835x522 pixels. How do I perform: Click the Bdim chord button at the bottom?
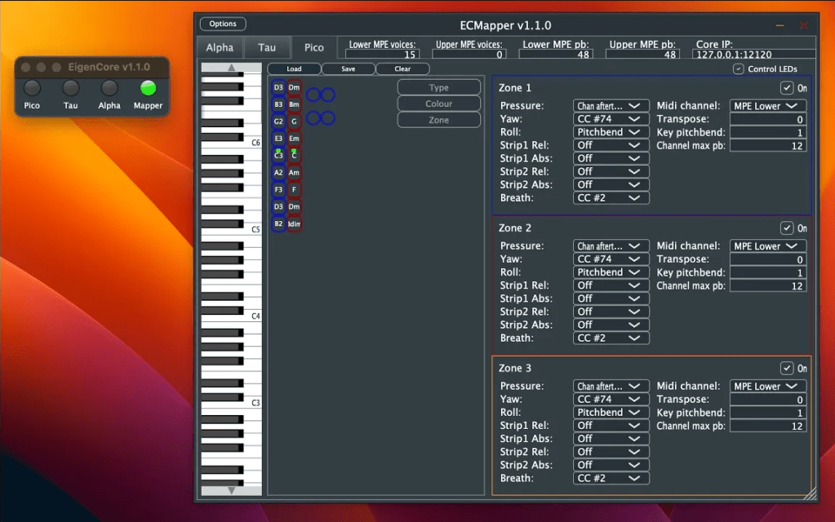(x=293, y=223)
